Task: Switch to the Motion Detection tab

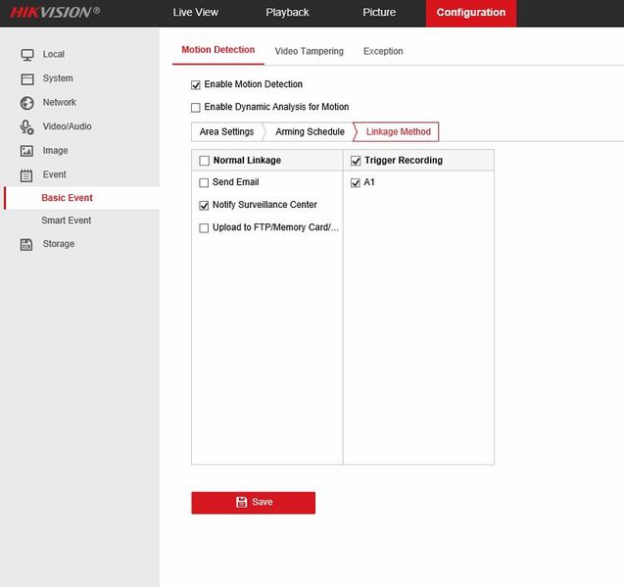Action: point(218,50)
